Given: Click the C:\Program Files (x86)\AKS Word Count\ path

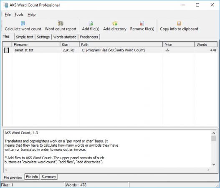Looking at the screenshot, I should [114, 50].
